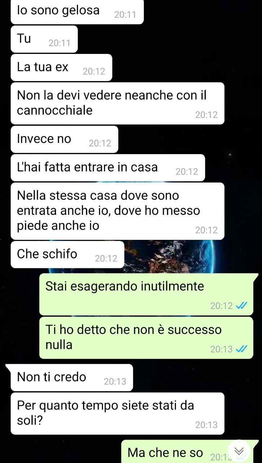Image resolution: width=262 pixels, height=463 pixels.
Task: Tap blue double checkmarks on 'Ti ho detto' message
Action: pos(241,349)
